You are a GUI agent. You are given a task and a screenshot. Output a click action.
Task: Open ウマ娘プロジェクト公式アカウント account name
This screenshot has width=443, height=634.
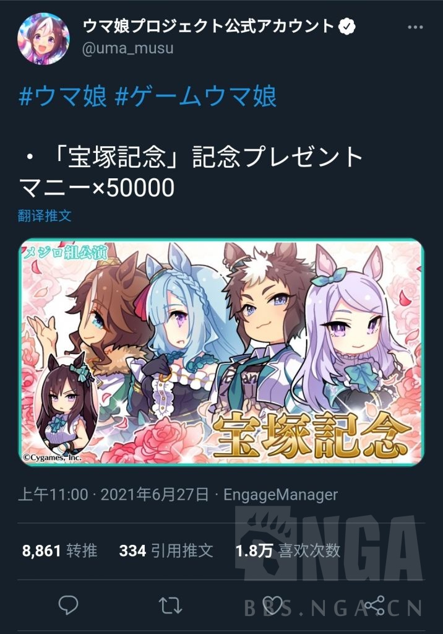pos(208,27)
